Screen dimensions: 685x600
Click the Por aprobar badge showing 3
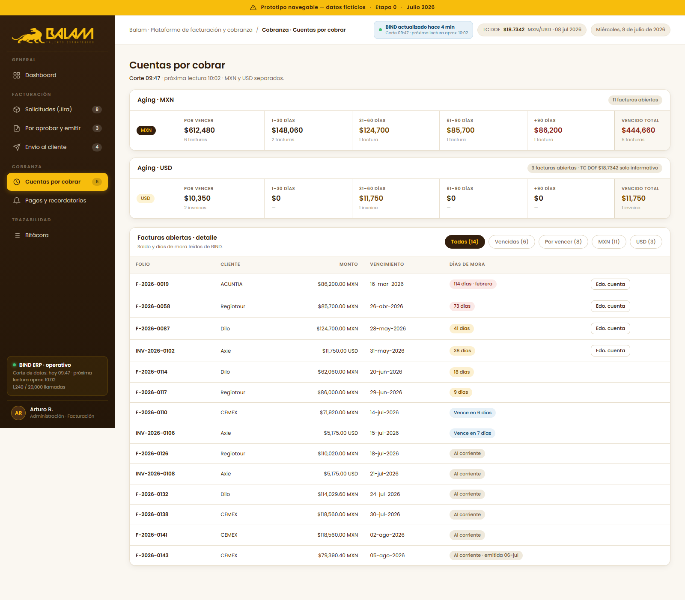97,128
